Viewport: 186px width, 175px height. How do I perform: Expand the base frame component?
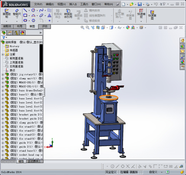3,91
